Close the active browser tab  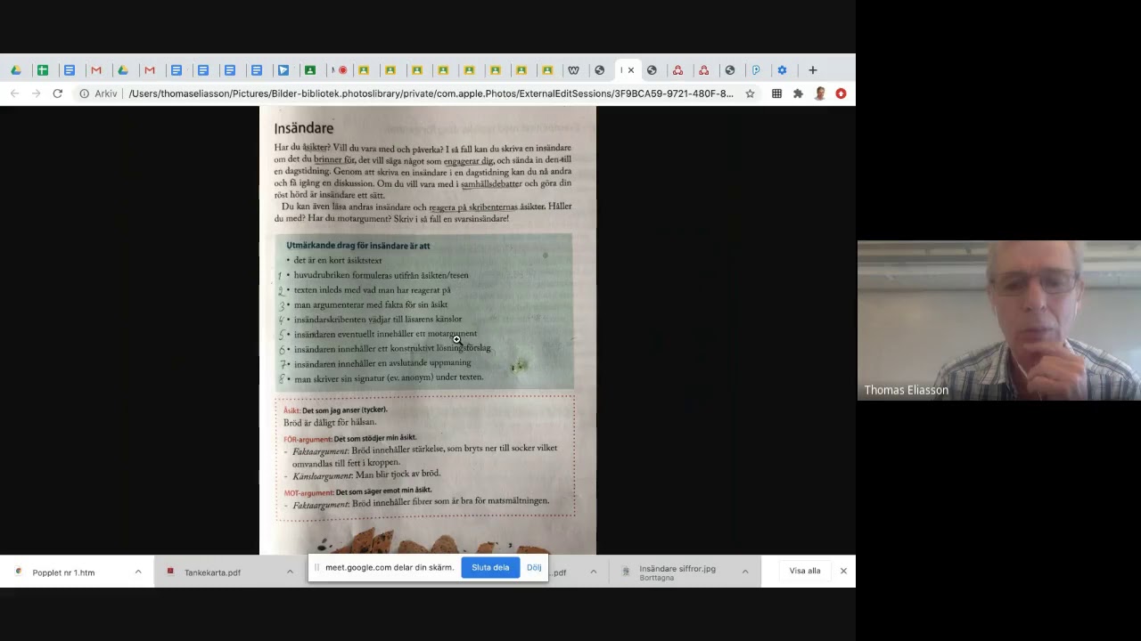[x=631, y=70]
